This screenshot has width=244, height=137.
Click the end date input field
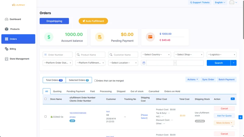(x=190, y=63)
